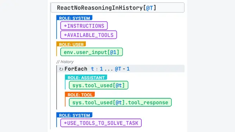Open the USE_TOOLS_TO_SOLVE_TASK block
The width and height of the screenshot is (235, 132).
click(x=101, y=123)
